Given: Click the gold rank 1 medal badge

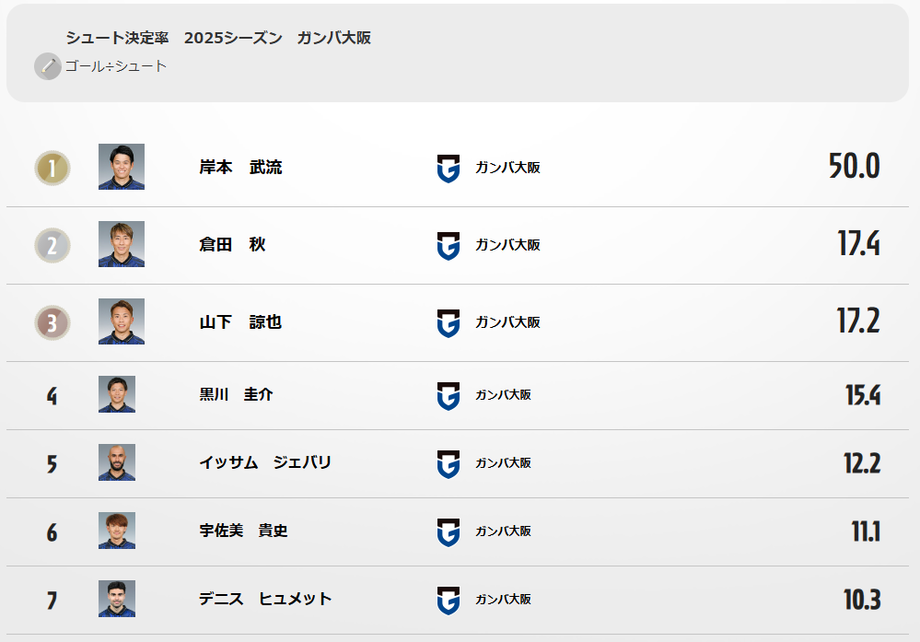Looking at the screenshot, I should point(52,168).
